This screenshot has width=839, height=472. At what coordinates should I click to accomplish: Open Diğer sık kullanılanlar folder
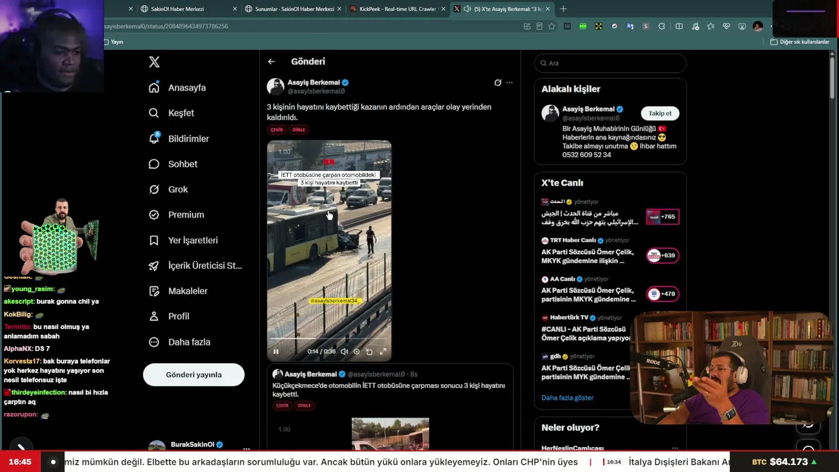(x=800, y=42)
